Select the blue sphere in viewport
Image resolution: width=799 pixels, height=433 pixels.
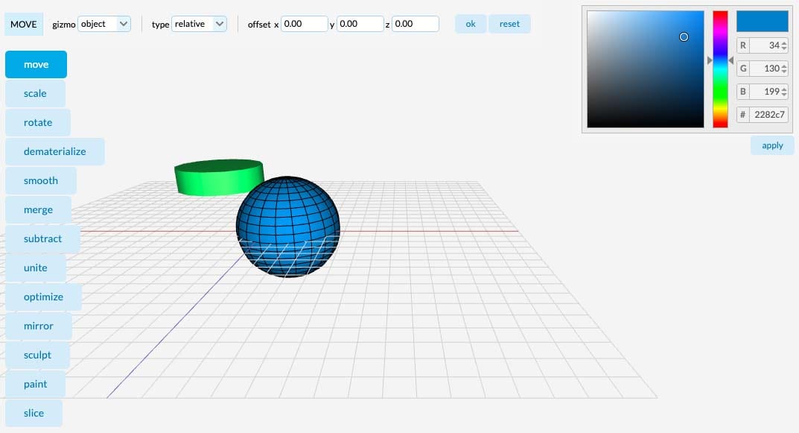(288, 227)
